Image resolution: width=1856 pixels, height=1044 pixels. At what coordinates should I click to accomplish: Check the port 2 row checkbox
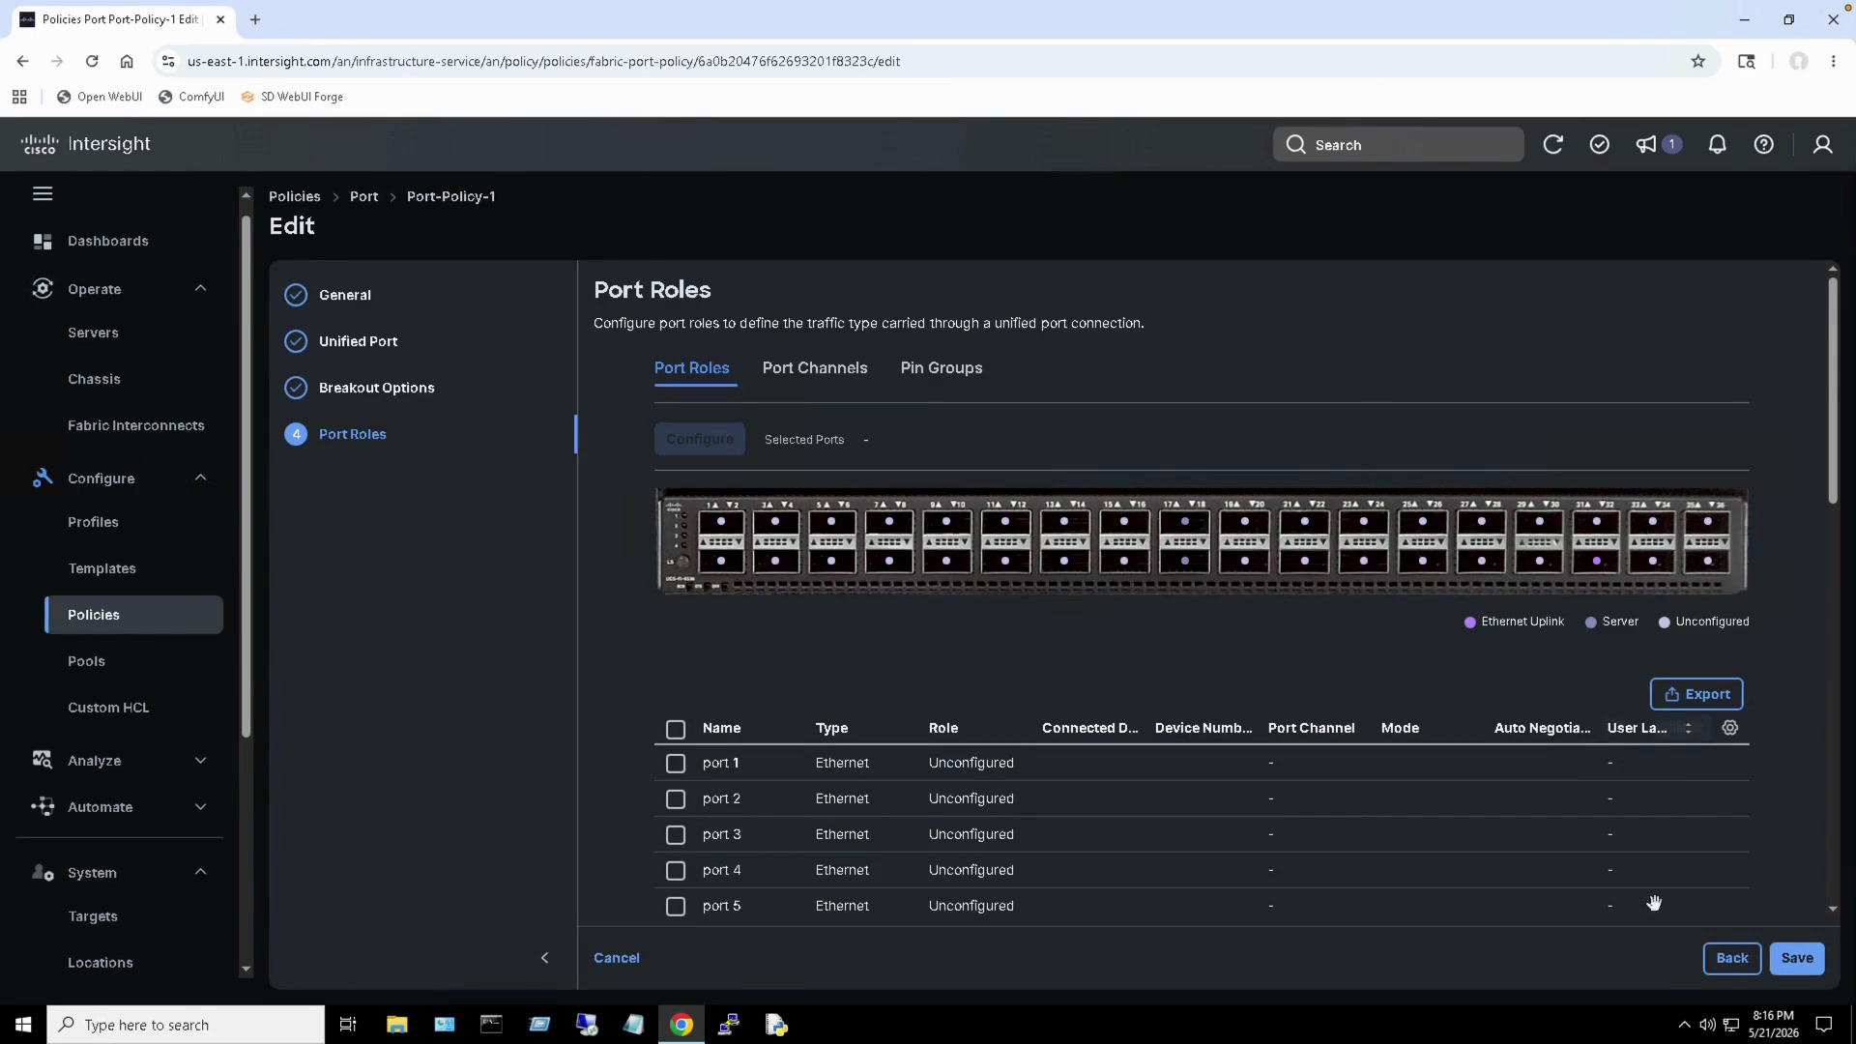pos(676,799)
